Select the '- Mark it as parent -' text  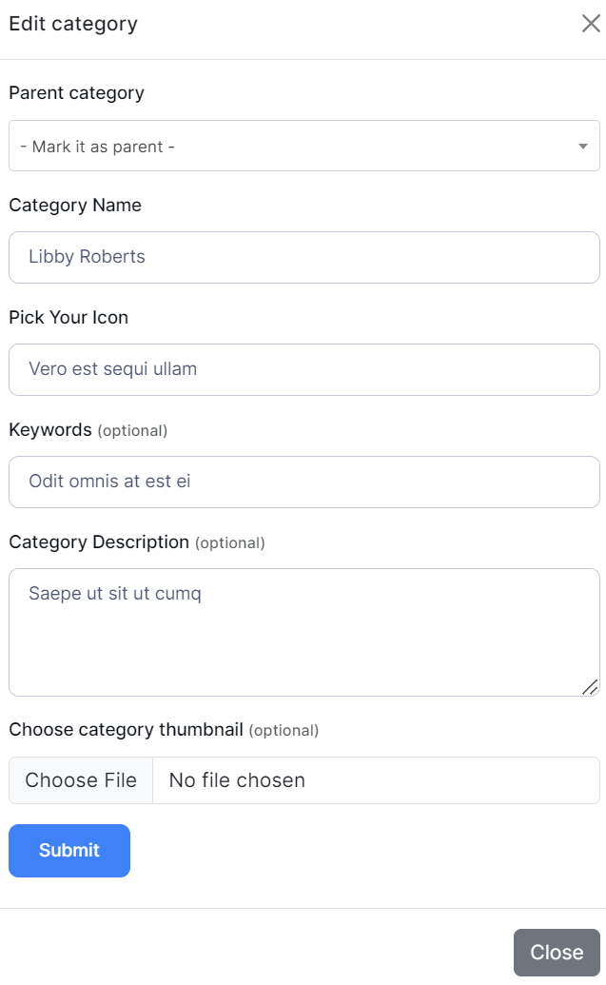click(97, 147)
